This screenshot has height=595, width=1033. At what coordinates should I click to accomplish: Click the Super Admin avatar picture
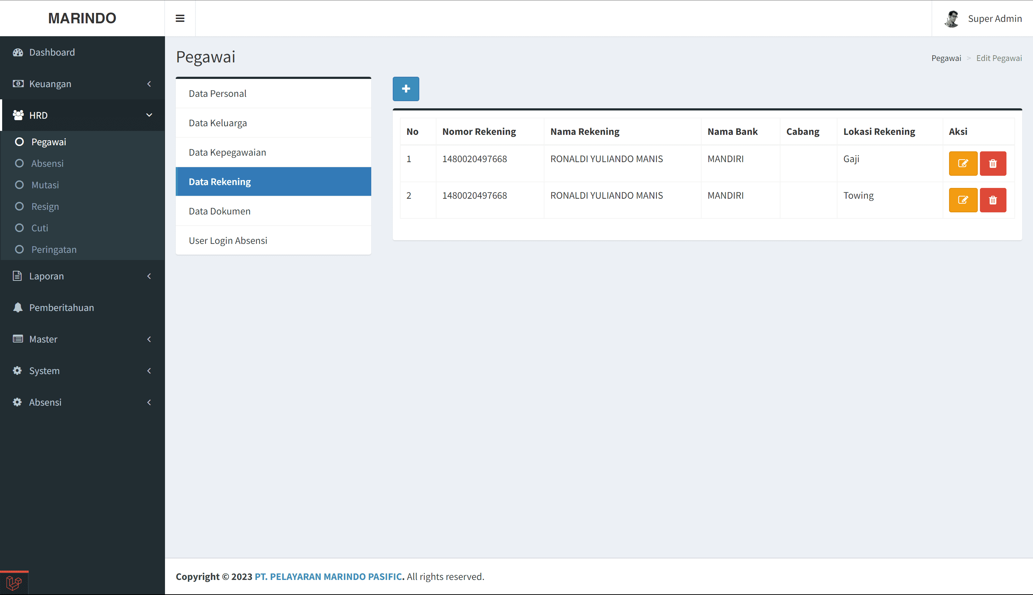pos(952,19)
